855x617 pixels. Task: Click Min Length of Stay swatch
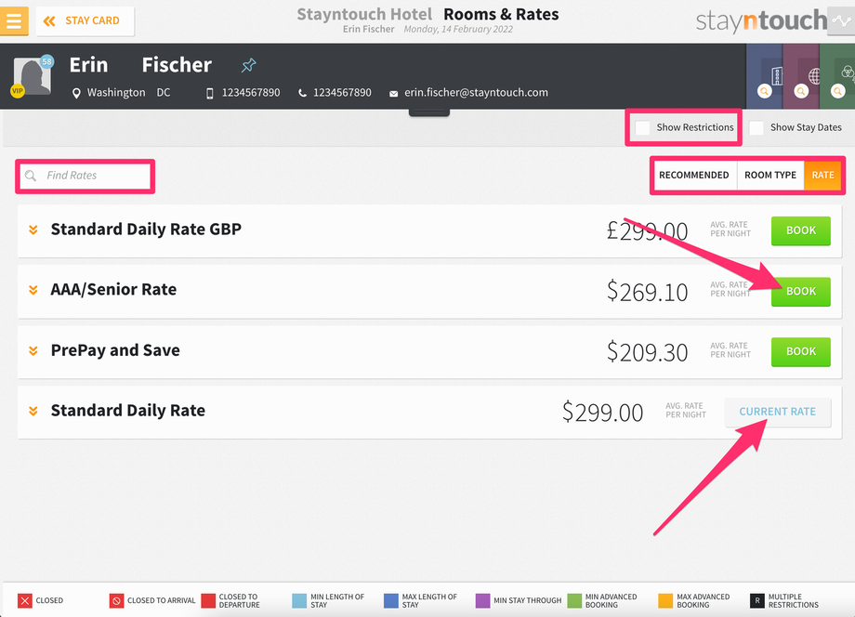pyautogui.click(x=299, y=600)
